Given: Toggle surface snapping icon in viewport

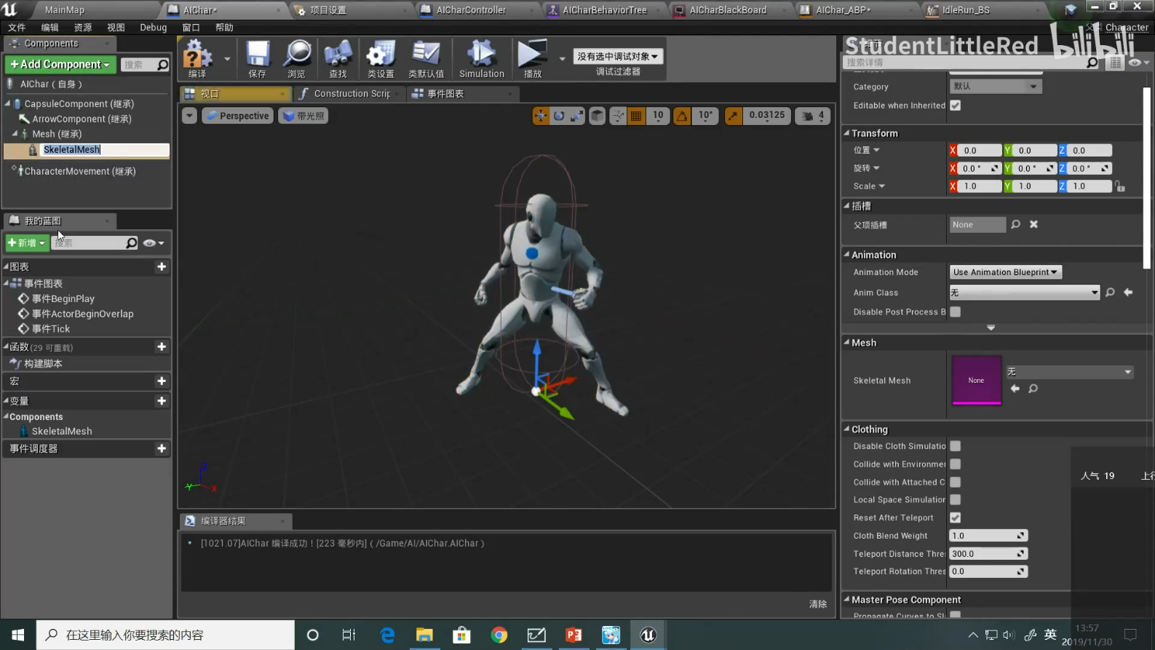Looking at the screenshot, I should (618, 116).
